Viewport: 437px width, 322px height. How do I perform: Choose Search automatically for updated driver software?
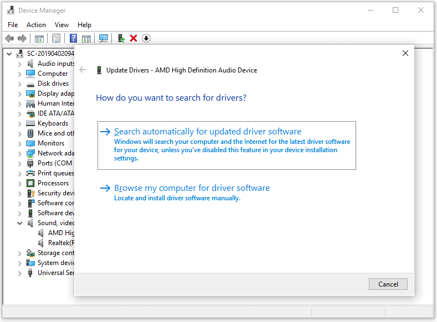click(x=227, y=146)
